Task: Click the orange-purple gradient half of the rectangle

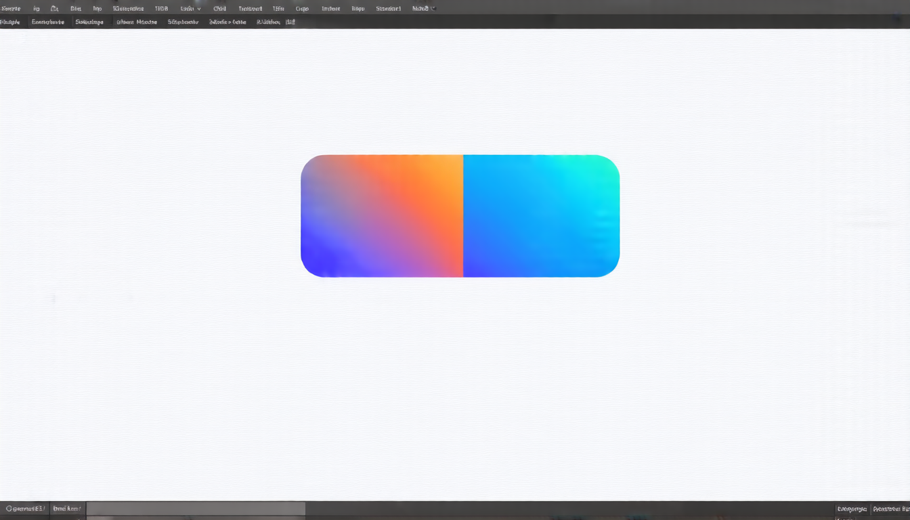Action: click(382, 216)
